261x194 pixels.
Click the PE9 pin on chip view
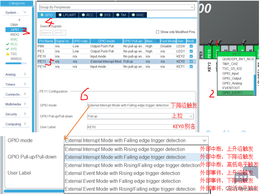202,52
